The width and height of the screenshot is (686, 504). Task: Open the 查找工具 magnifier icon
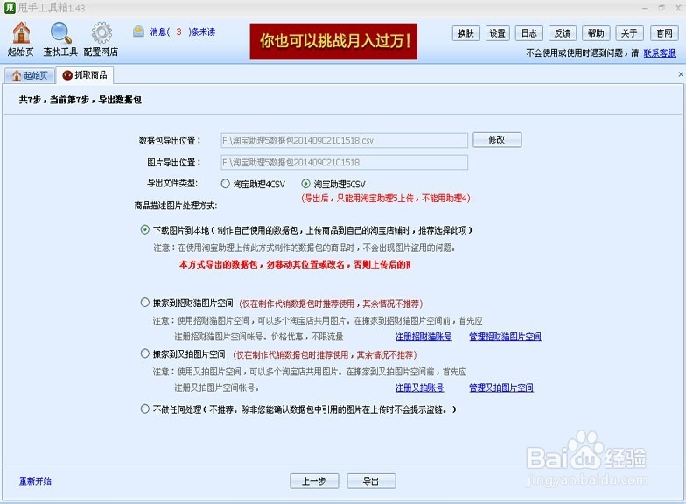[60, 38]
